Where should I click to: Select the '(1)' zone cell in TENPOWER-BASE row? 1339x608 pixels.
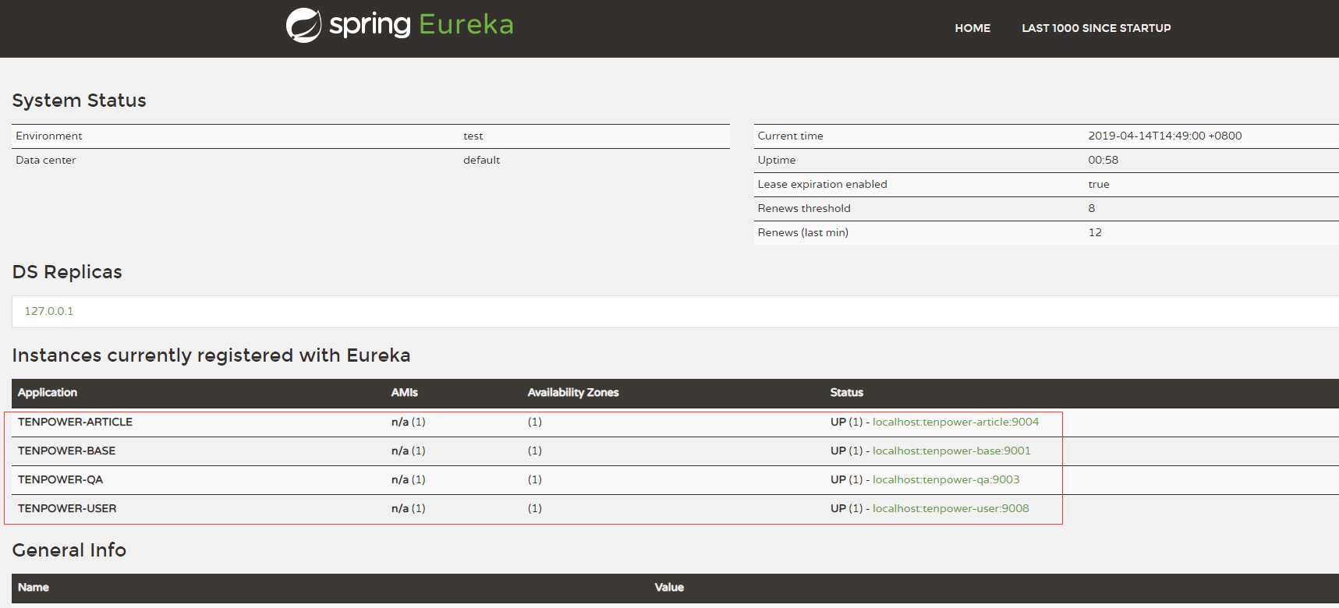click(x=535, y=451)
